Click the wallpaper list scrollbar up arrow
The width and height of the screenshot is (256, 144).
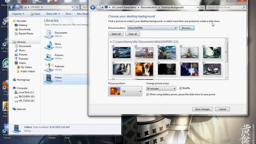click(x=226, y=40)
